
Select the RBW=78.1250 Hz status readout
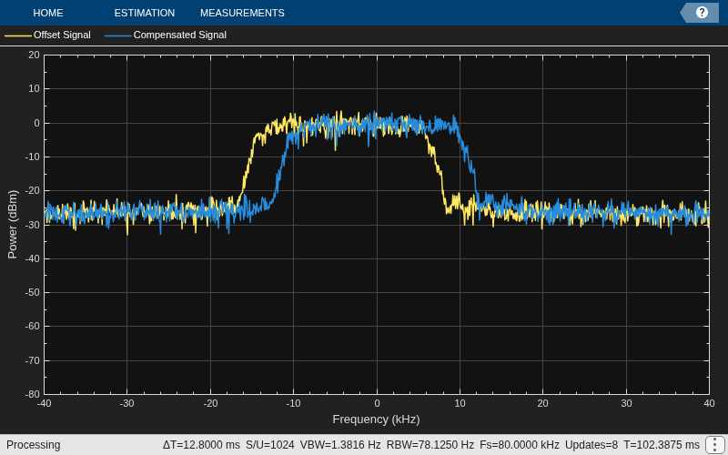[x=430, y=445]
